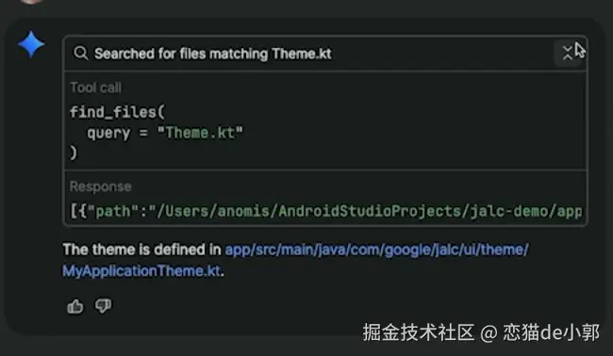Click the 'The theme is defined in' sentence
613x356 pixels.
pos(141,250)
